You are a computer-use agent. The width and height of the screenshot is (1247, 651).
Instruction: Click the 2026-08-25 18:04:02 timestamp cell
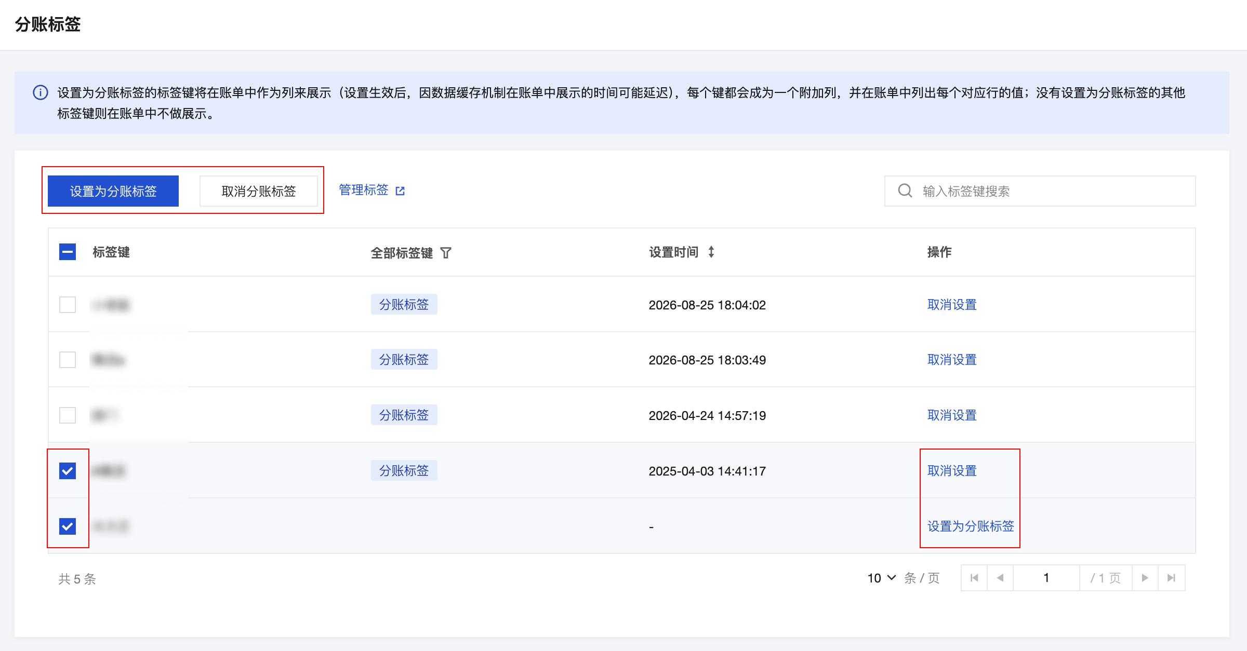707,305
